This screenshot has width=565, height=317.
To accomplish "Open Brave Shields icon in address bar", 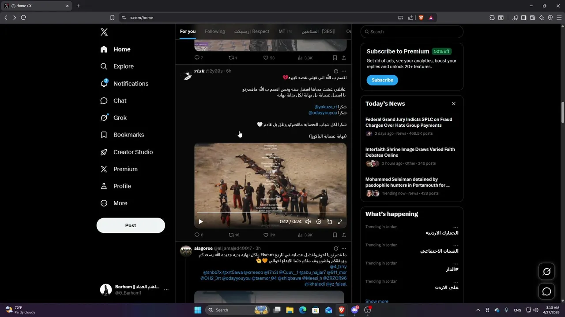I will [x=421, y=18].
